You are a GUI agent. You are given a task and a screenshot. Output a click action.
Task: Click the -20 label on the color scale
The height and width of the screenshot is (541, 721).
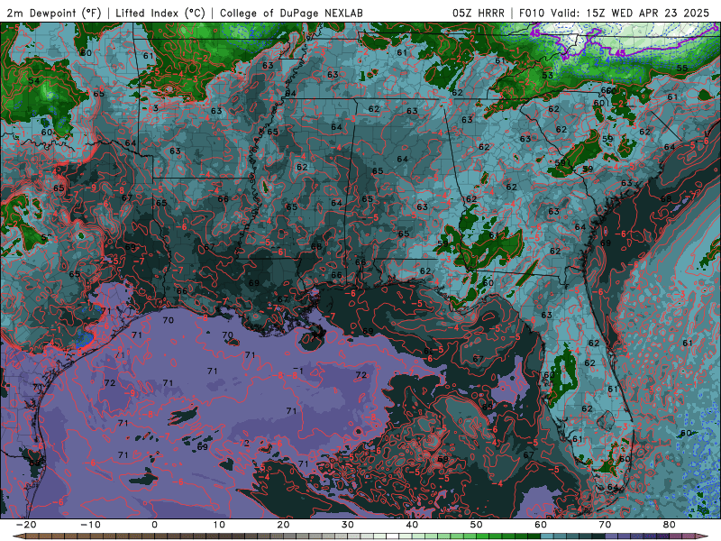pos(26,525)
